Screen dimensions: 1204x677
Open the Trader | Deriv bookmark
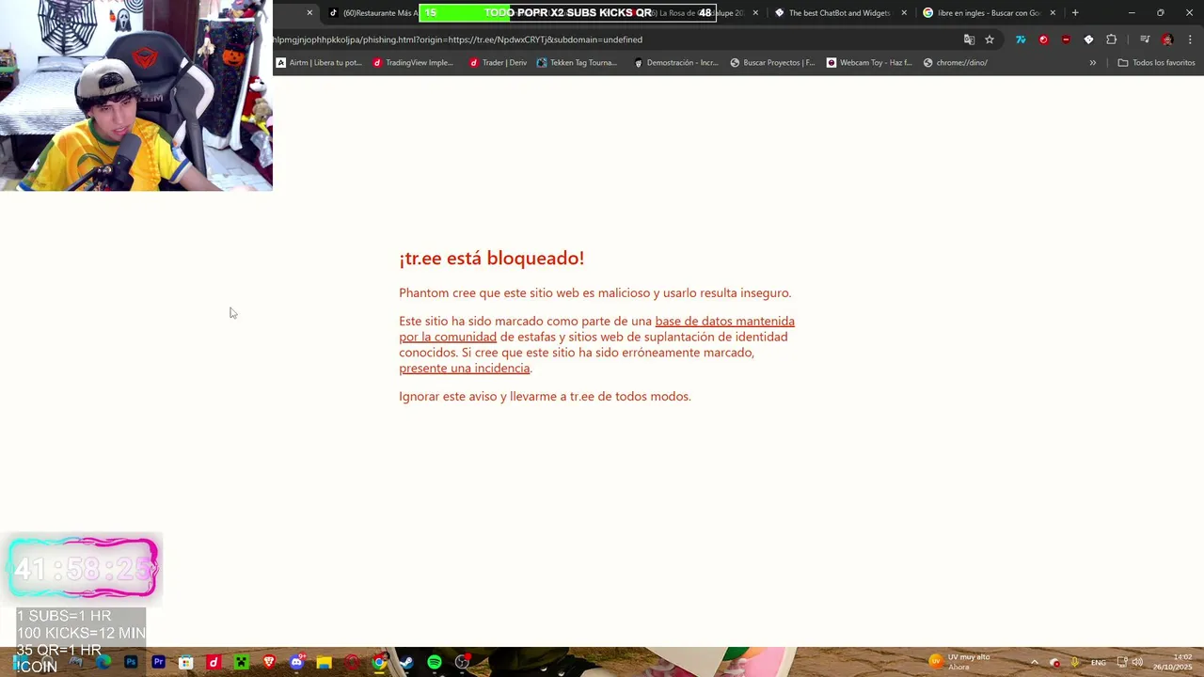tap(499, 63)
